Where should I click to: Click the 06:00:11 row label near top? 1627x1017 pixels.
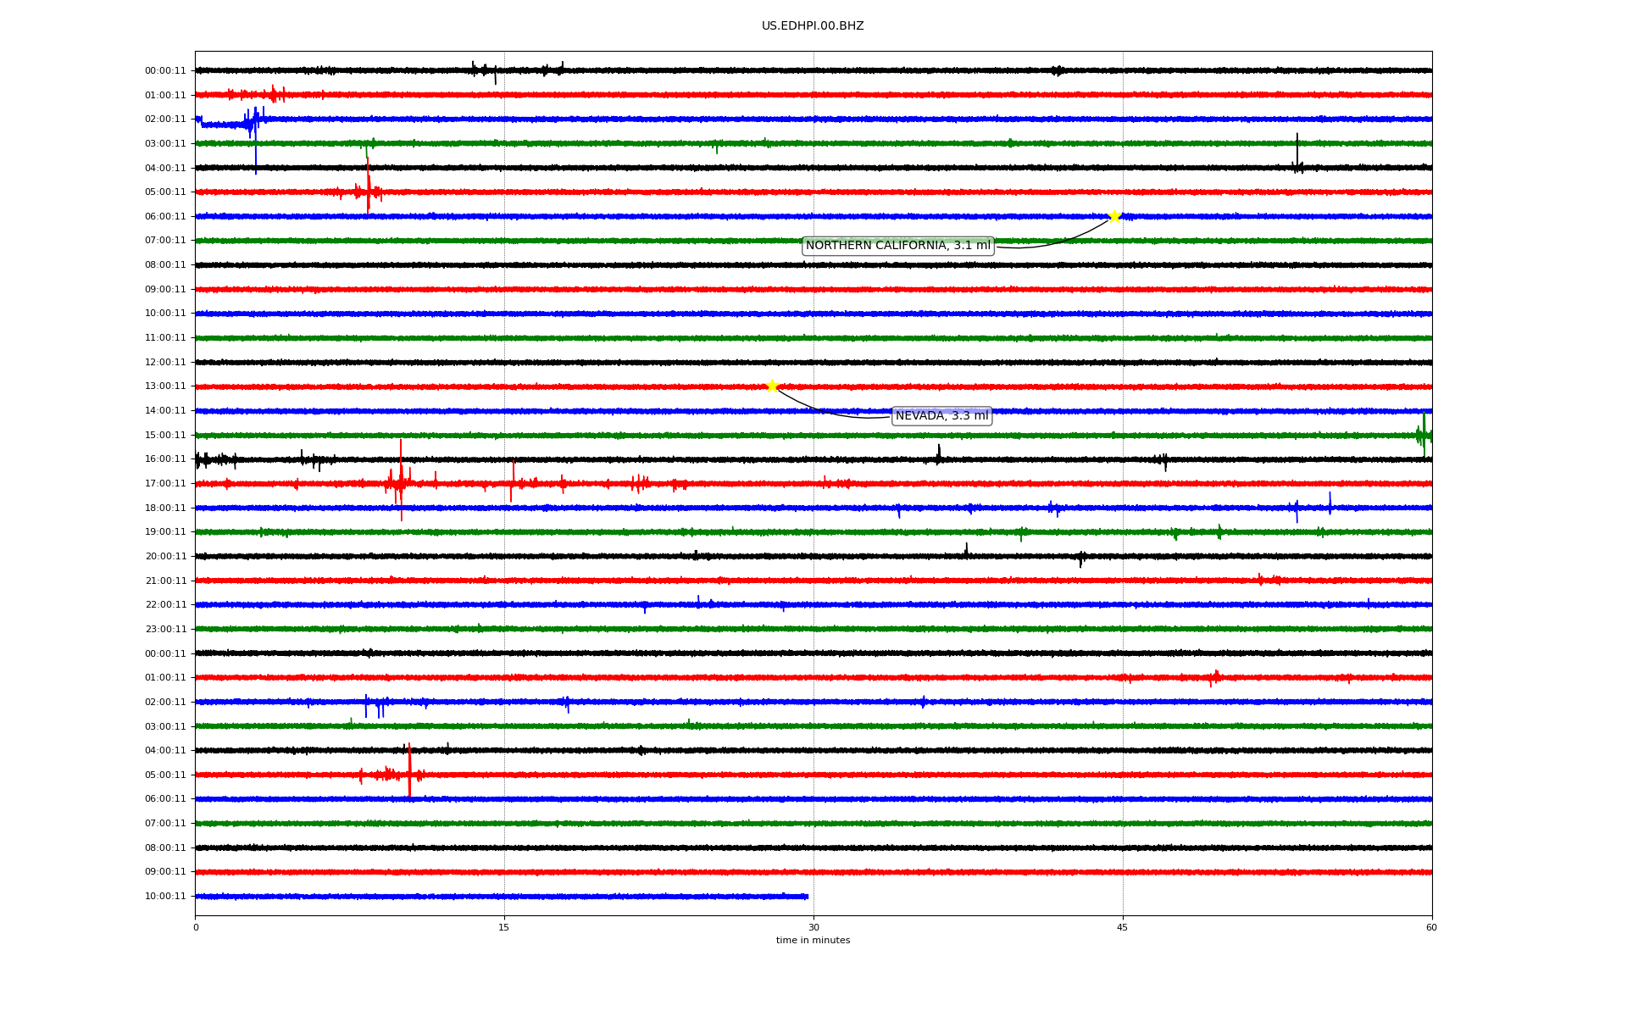pos(165,217)
